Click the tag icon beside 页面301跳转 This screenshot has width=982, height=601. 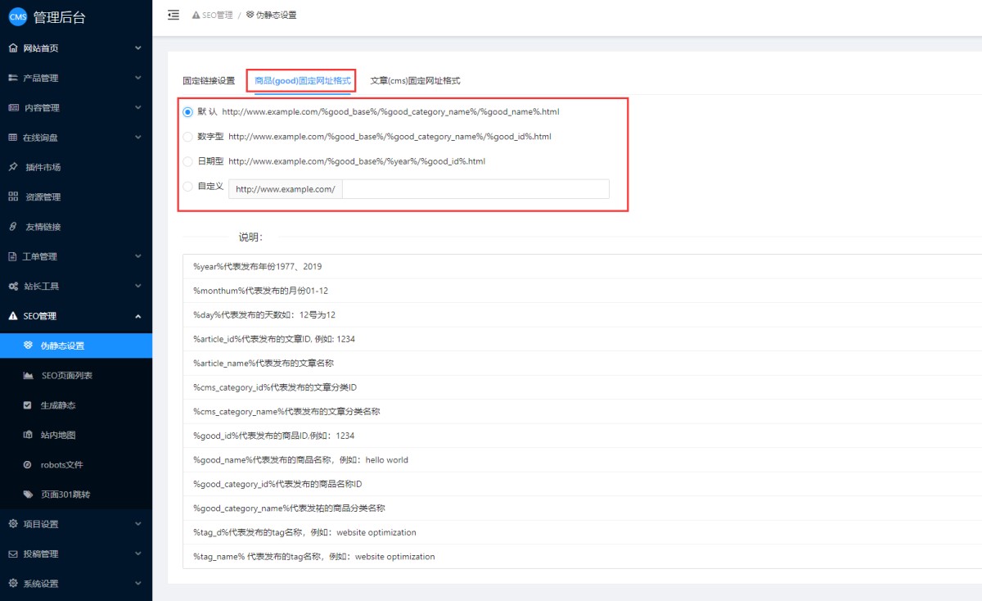(28, 495)
